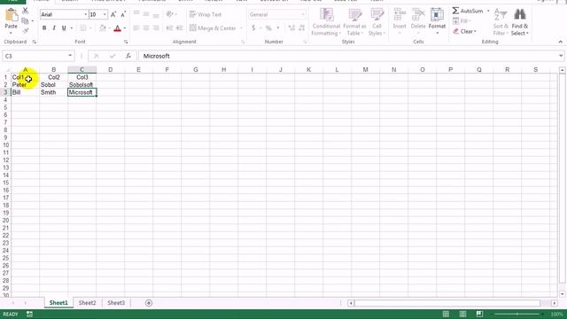This screenshot has height=319, width=567.
Task: Toggle Middle Align
Action: (x=146, y=14)
